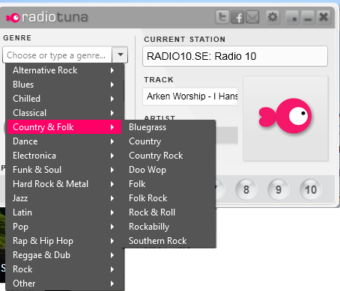Open the genre dropdown arrow
This screenshot has width=340, height=291.
click(x=120, y=55)
